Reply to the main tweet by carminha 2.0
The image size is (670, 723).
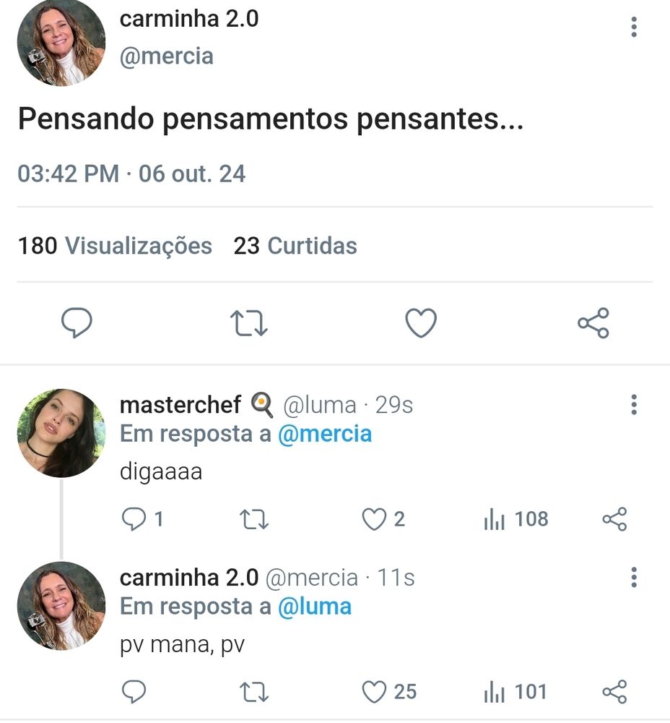[x=76, y=323]
